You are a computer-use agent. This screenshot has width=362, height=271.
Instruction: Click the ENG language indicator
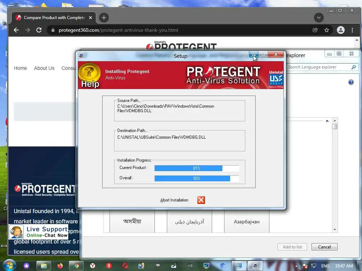325,266
